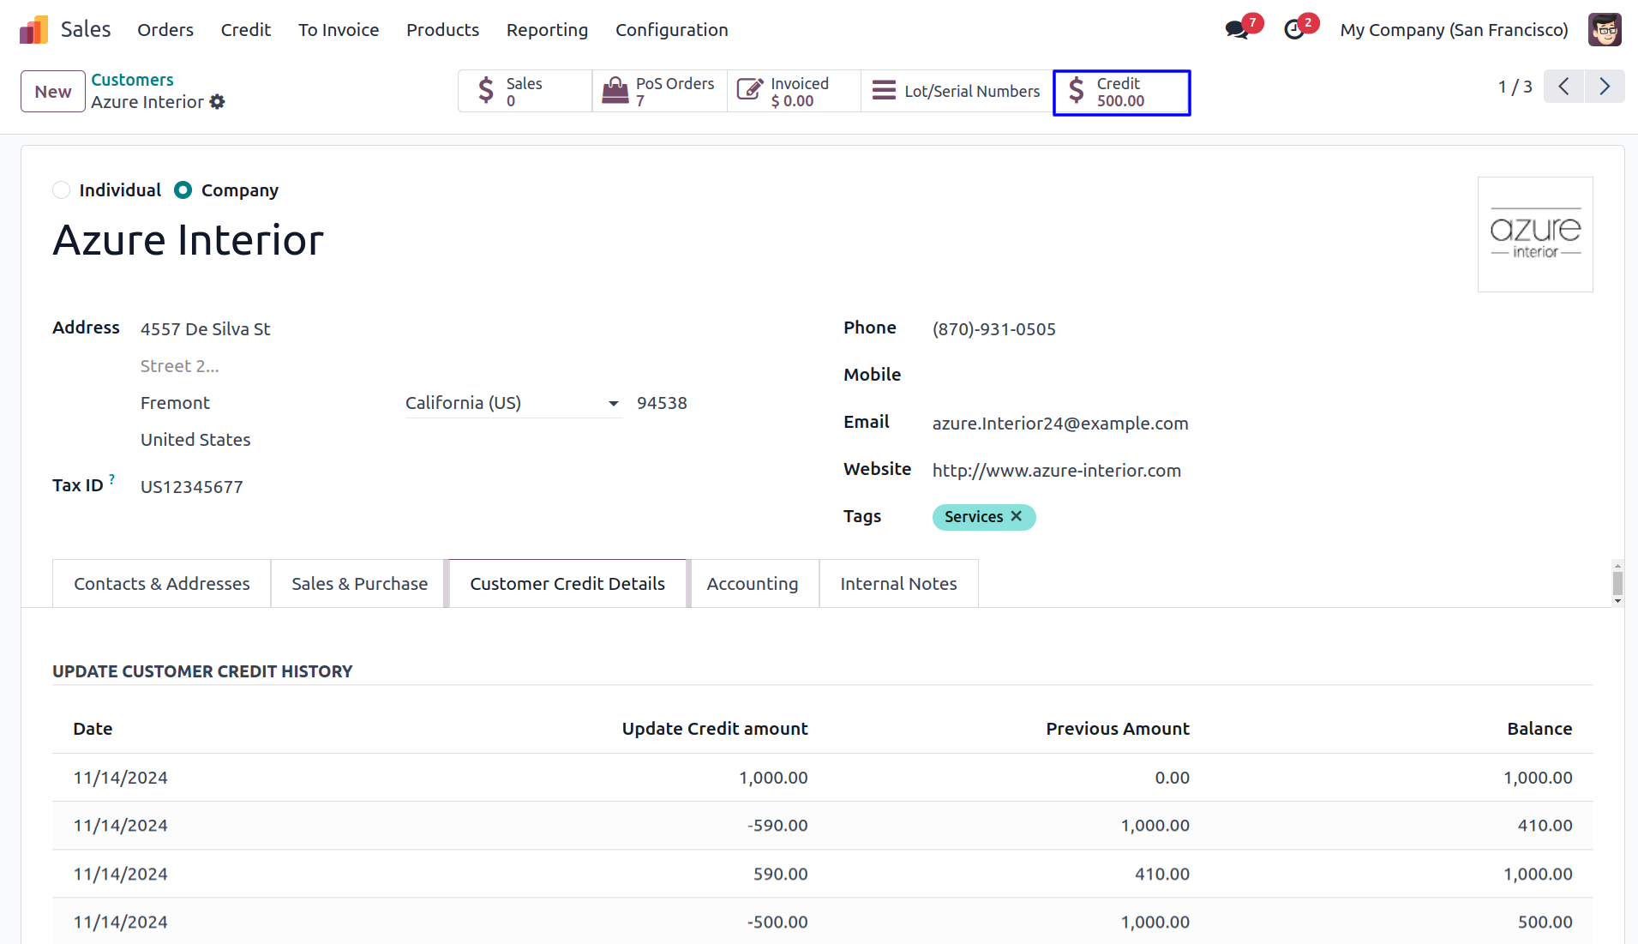Go to previous customer record
Screen dimensions: 1638x944
click(1563, 87)
